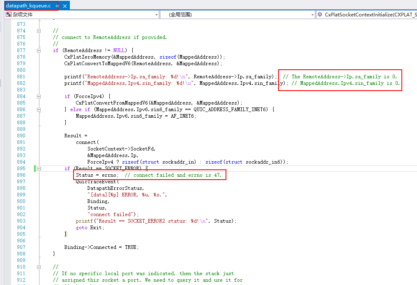Open the 杂项文件 project dropdown

click(157, 14)
